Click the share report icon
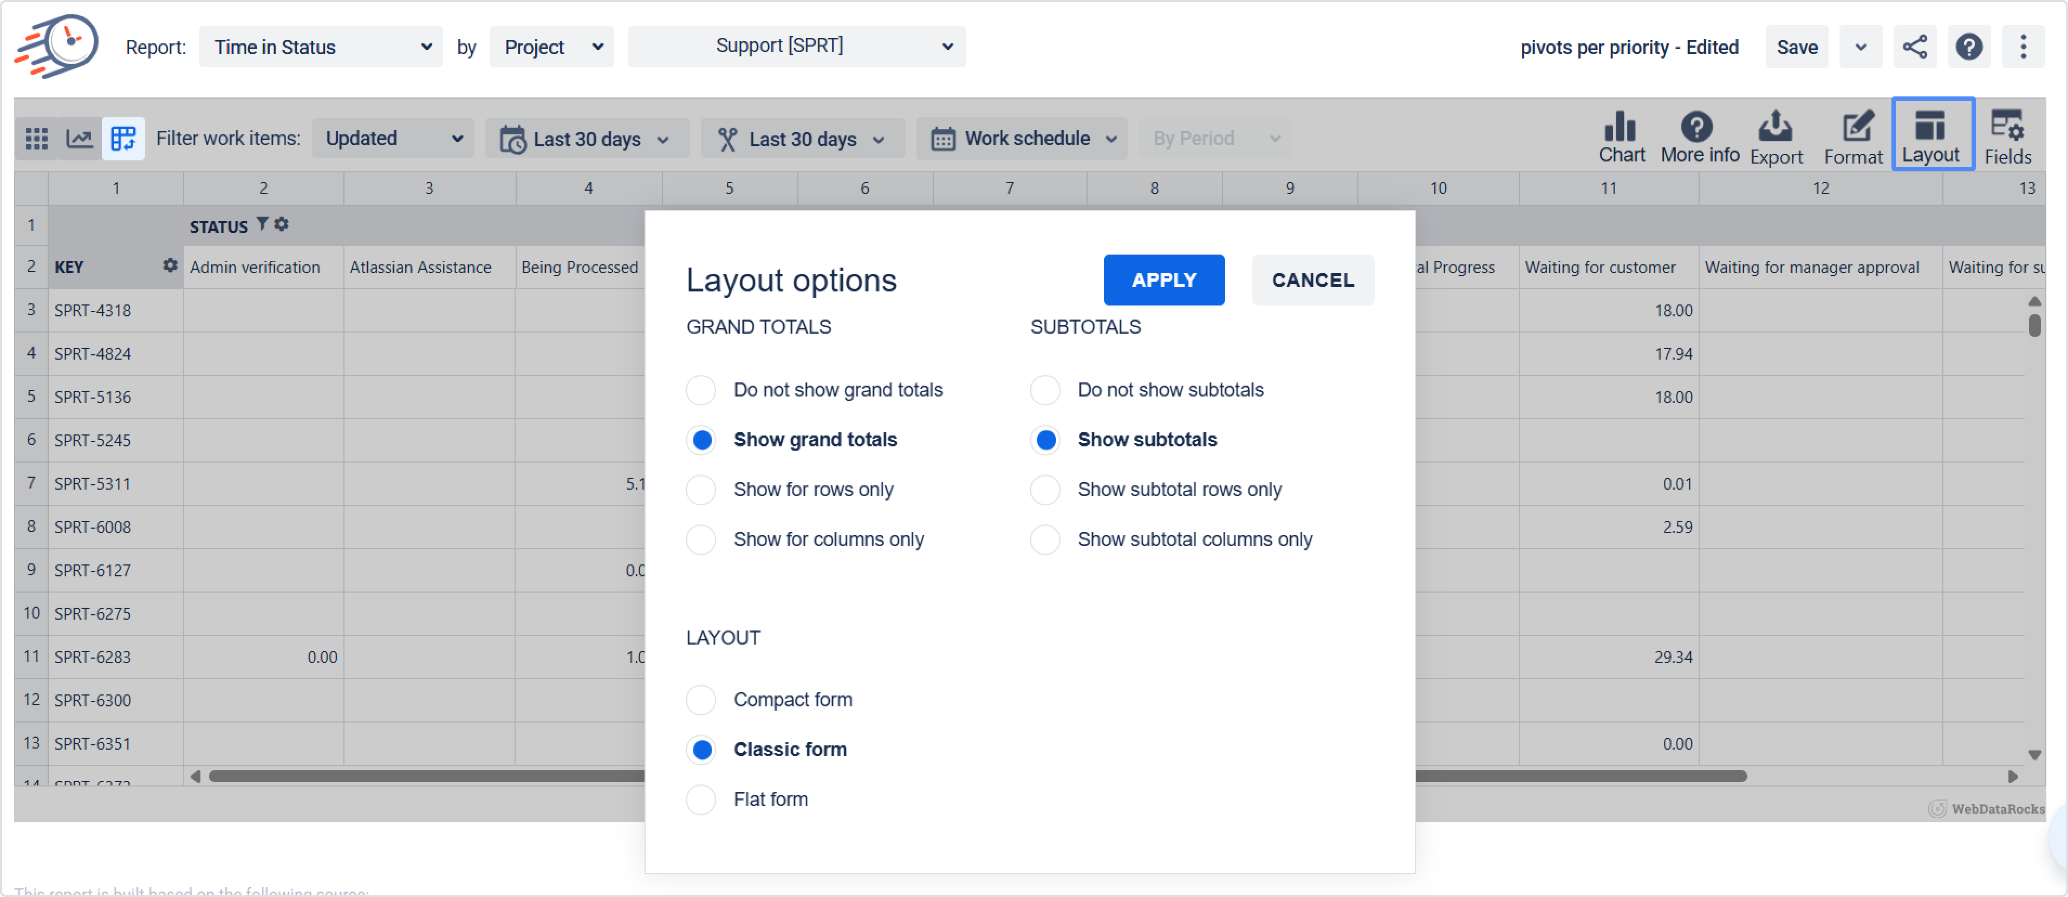The width and height of the screenshot is (2068, 897). pyautogui.click(x=1914, y=47)
